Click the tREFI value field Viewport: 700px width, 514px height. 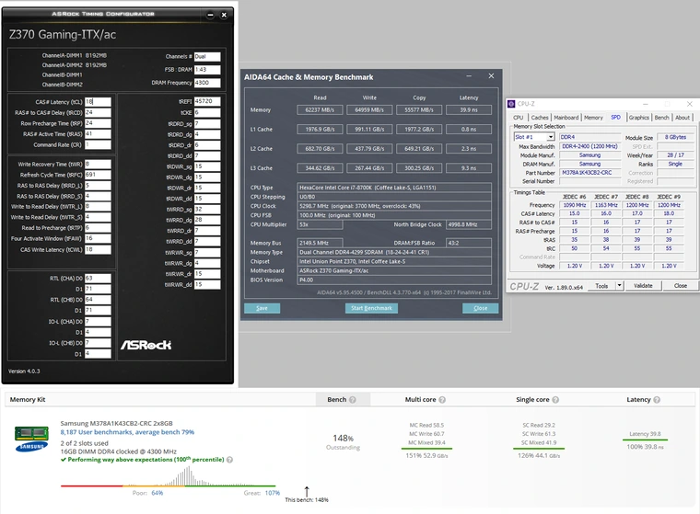207,102
